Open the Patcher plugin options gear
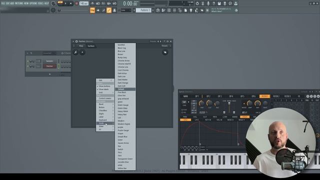This screenshot has width=320, height=180. pos(76,41)
